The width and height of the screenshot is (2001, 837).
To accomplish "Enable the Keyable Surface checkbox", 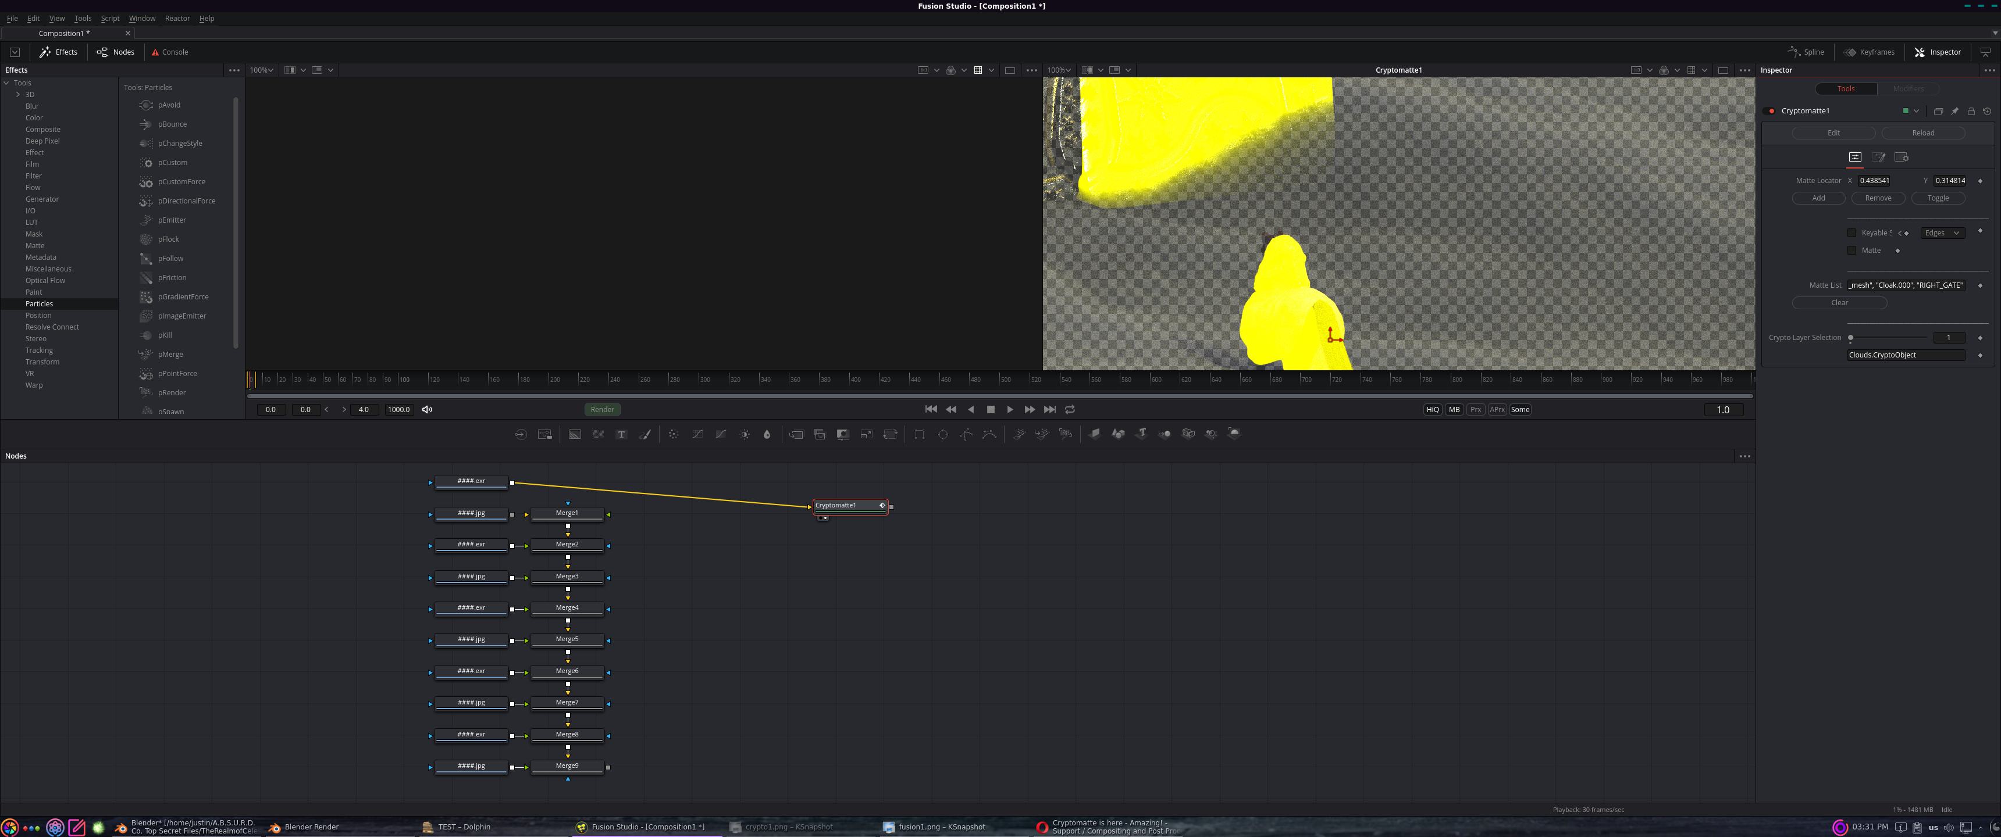I will tap(1852, 233).
